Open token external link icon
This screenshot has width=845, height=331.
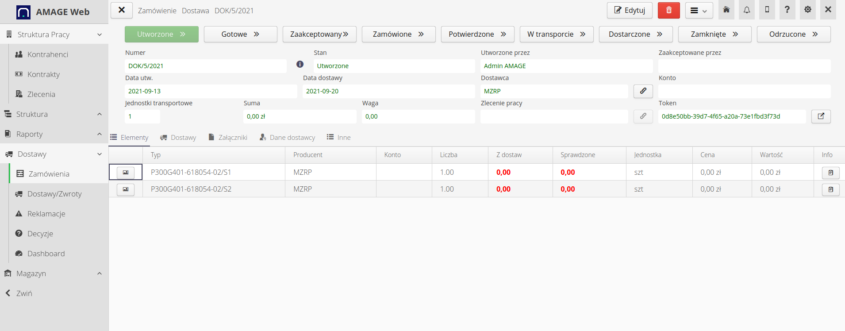tap(821, 116)
